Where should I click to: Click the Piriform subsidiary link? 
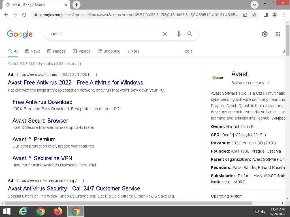tap(244, 176)
